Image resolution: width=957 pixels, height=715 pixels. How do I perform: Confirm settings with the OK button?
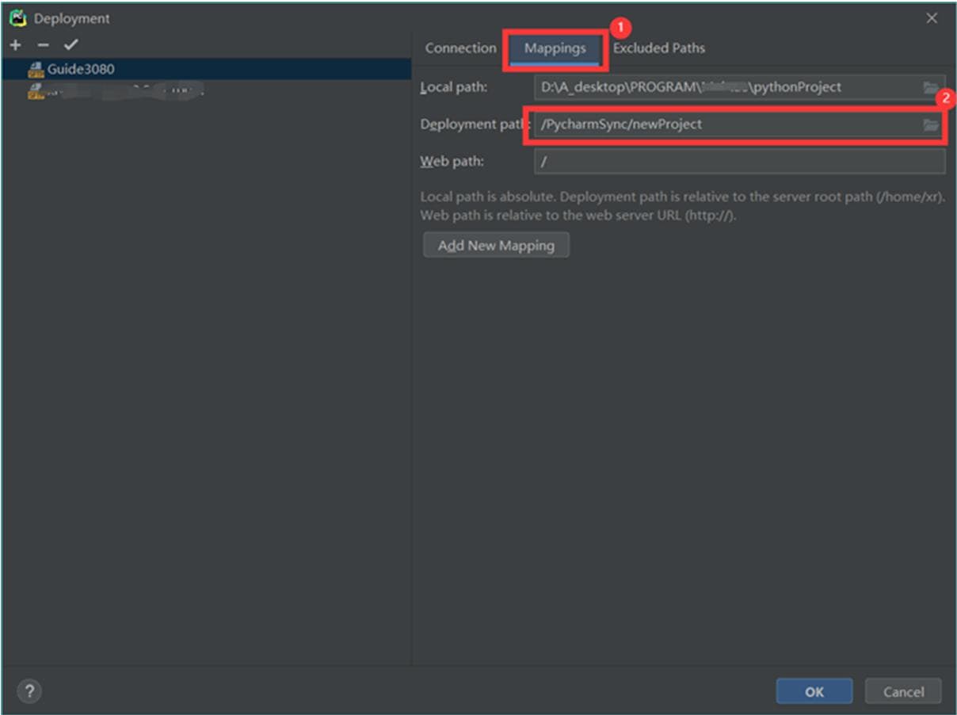click(x=814, y=692)
